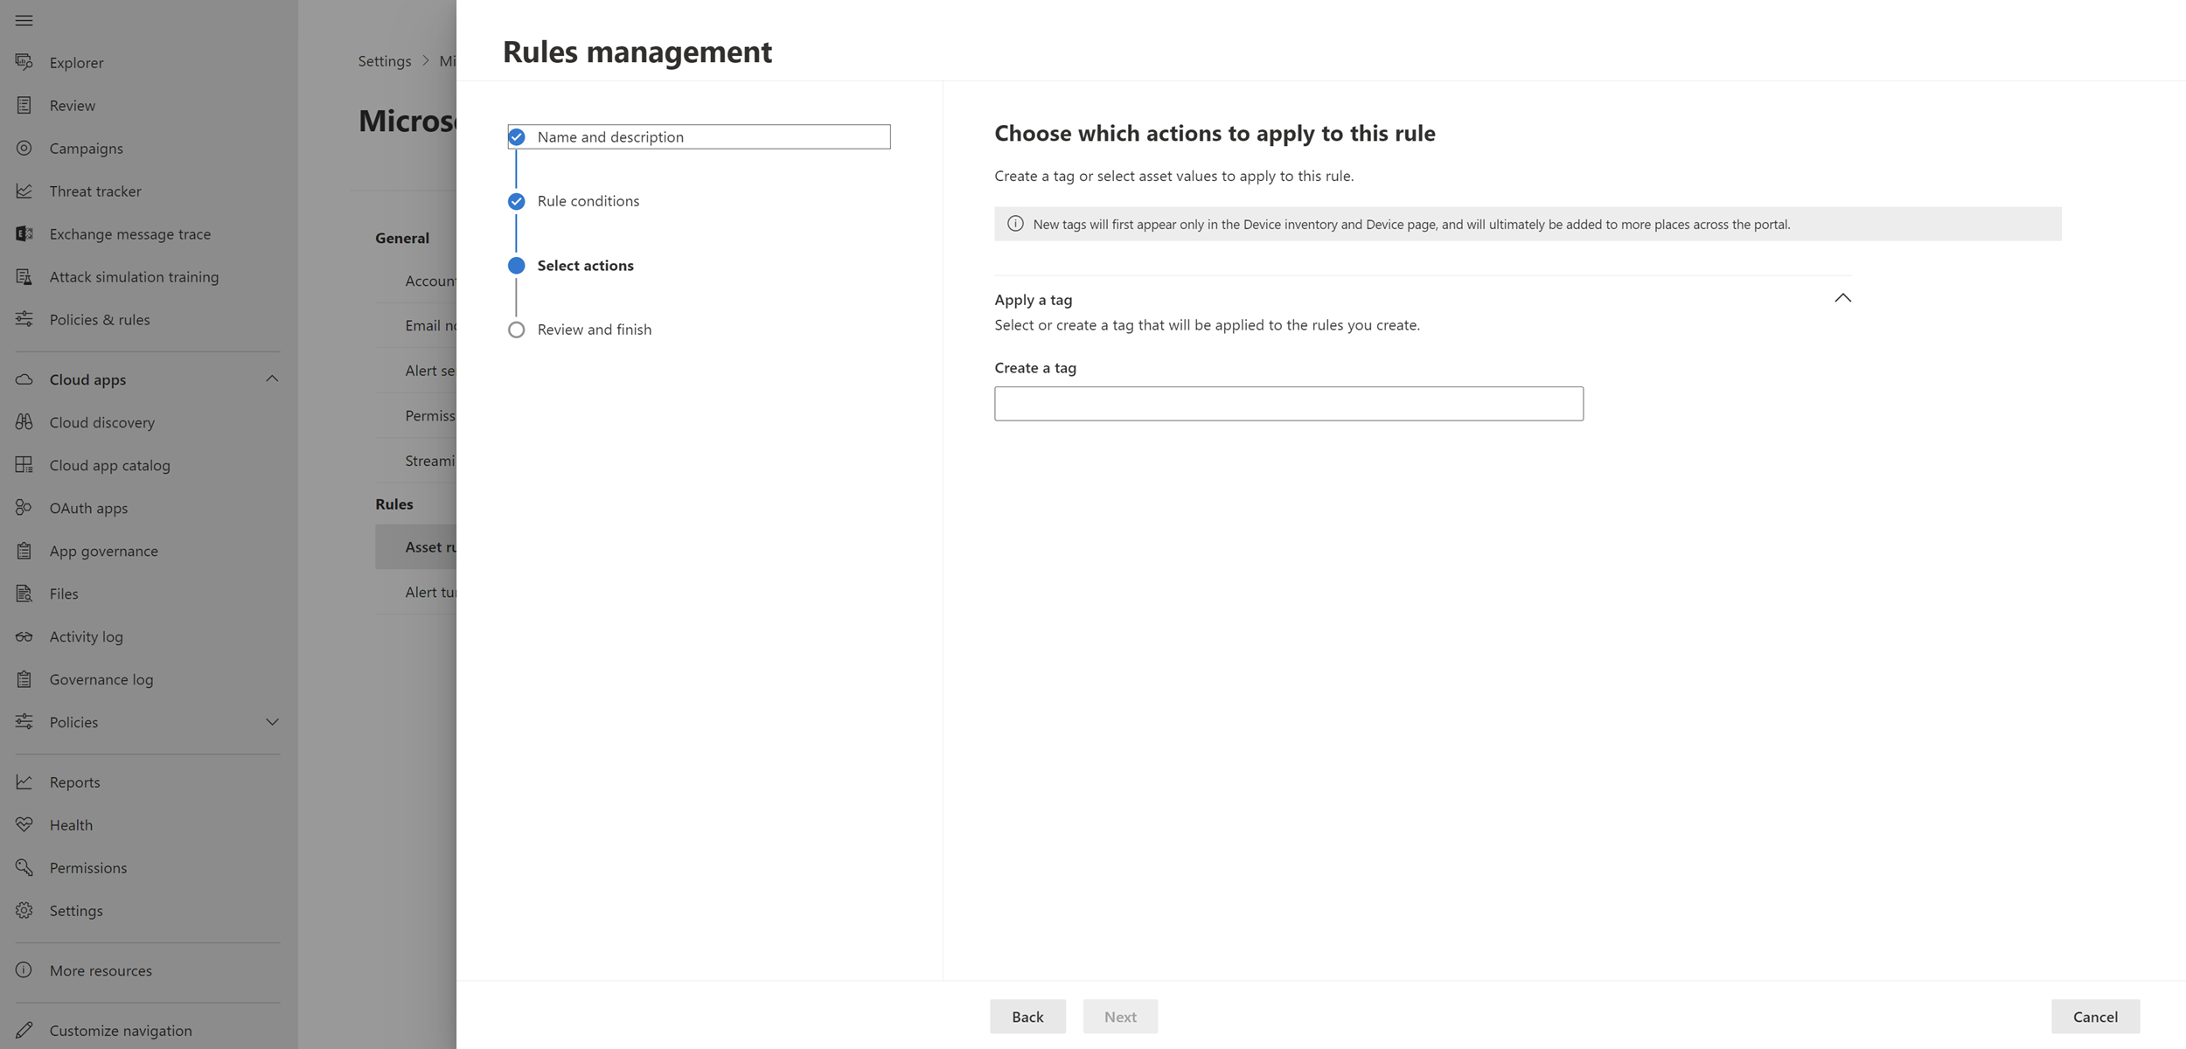Select the Name and description step
Screen dimensions: 2186x1049
(x=610, y=136)
